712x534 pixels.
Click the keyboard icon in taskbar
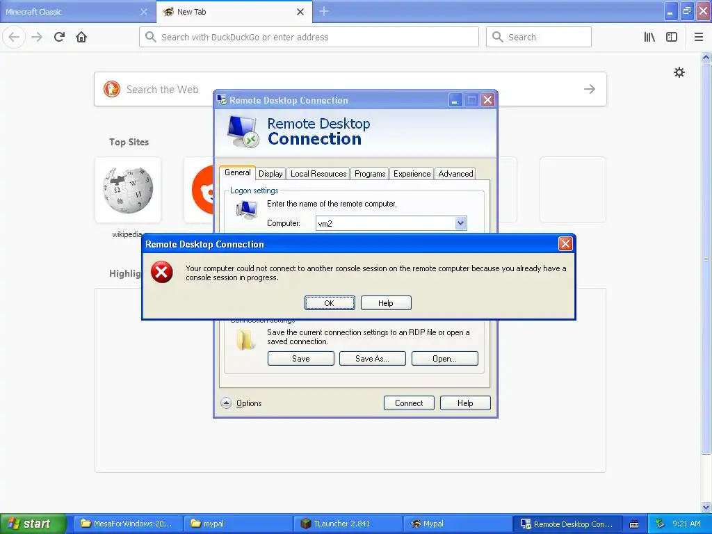pos(634,524)
